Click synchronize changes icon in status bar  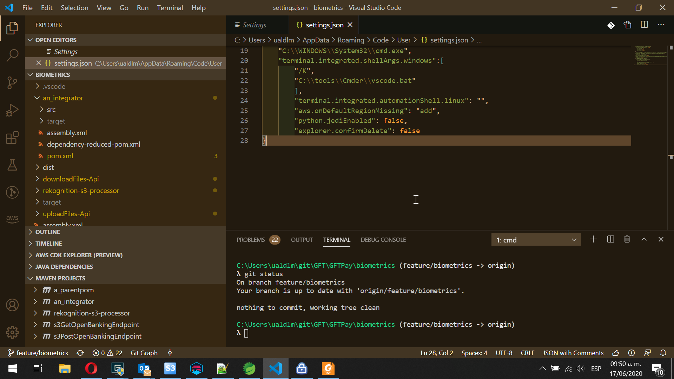80,353
